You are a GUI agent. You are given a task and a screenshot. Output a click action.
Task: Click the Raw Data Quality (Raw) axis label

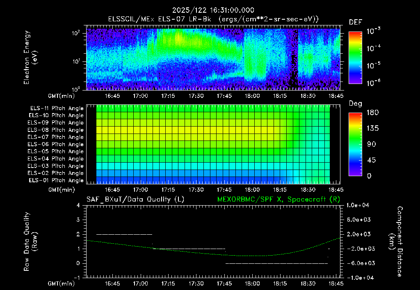(x=30, y=242)
